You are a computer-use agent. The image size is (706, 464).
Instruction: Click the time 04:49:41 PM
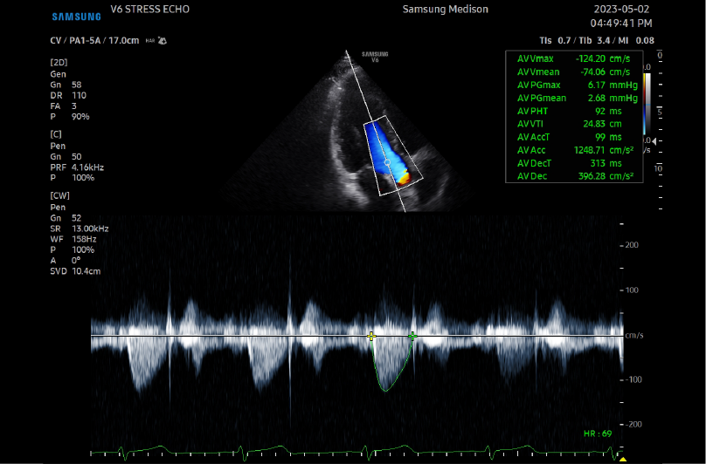coord(621,24)
